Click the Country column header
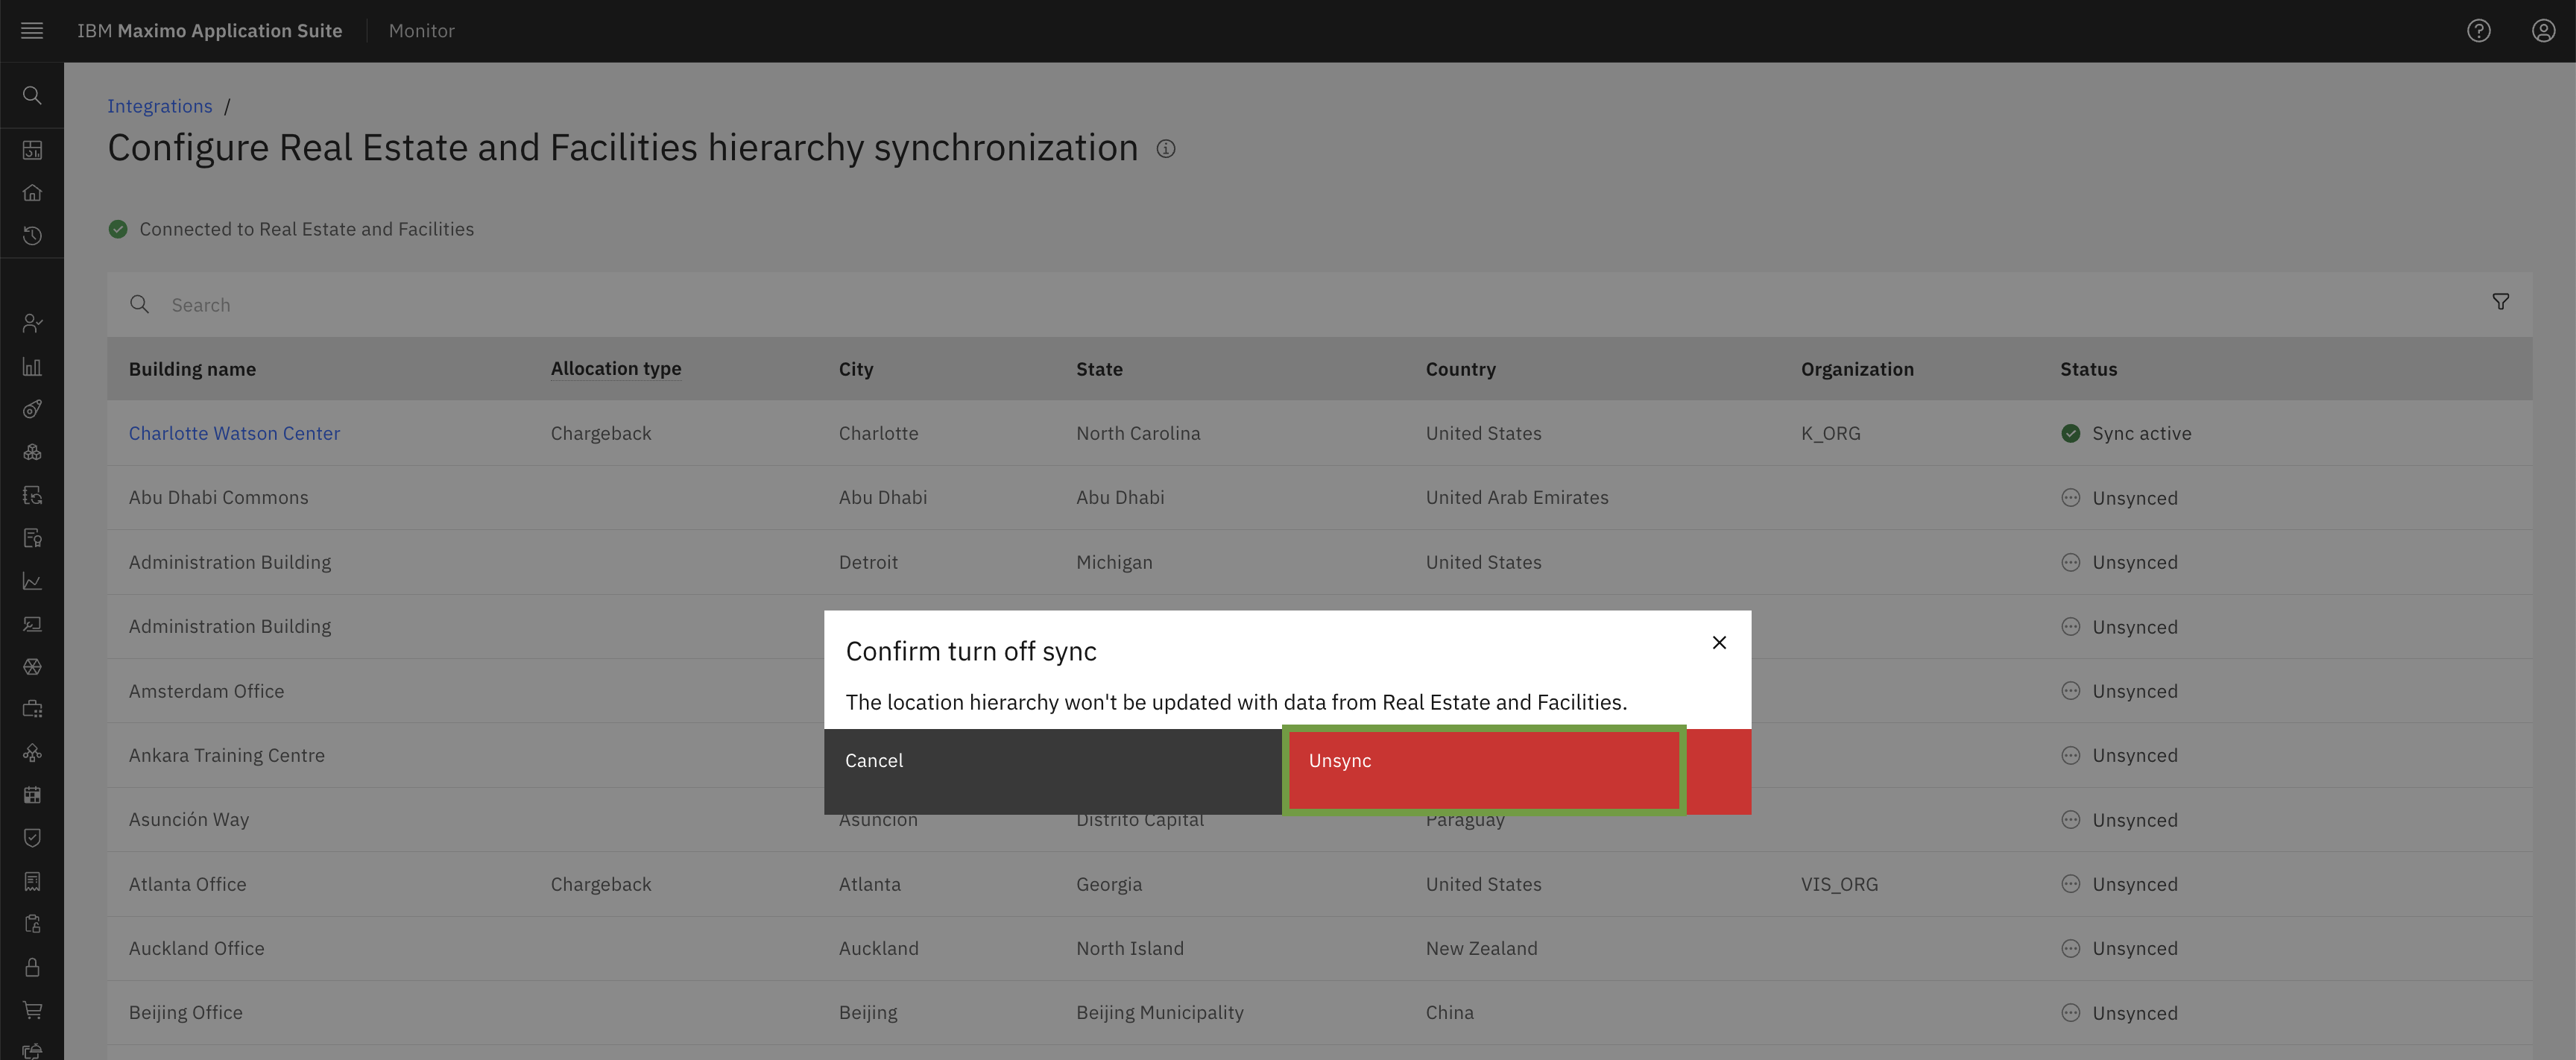This screenshot has width=2576, height=1060. click(1460, 369)
